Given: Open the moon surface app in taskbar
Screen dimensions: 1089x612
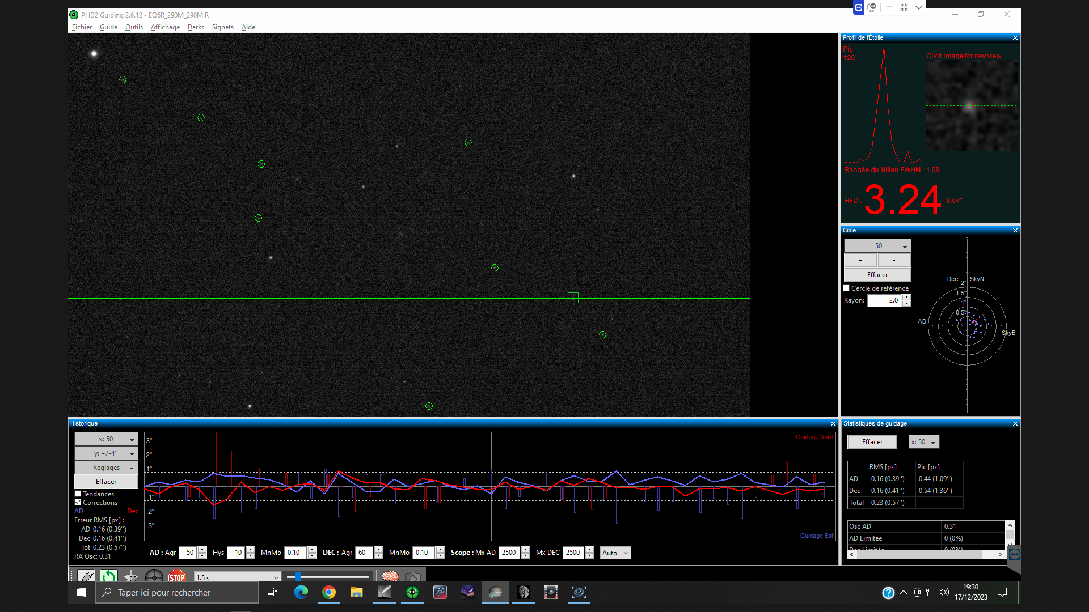Looking at the screenshot, I should coord(524,592).
